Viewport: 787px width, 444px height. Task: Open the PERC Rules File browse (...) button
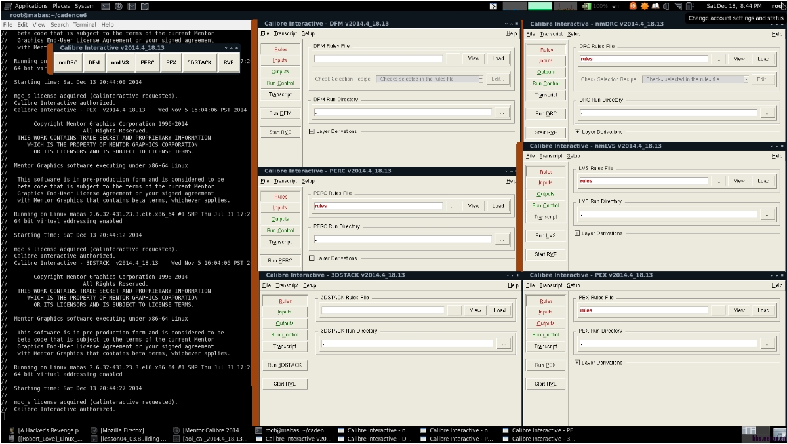(x=453, y=206)
